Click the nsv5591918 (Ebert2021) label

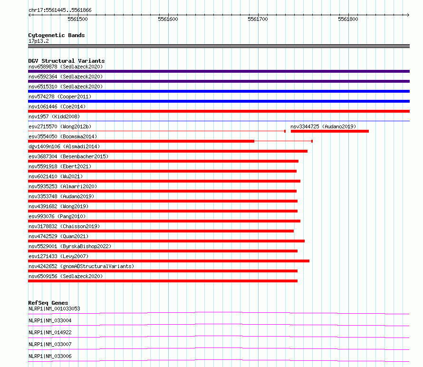(x=60, y=166)
